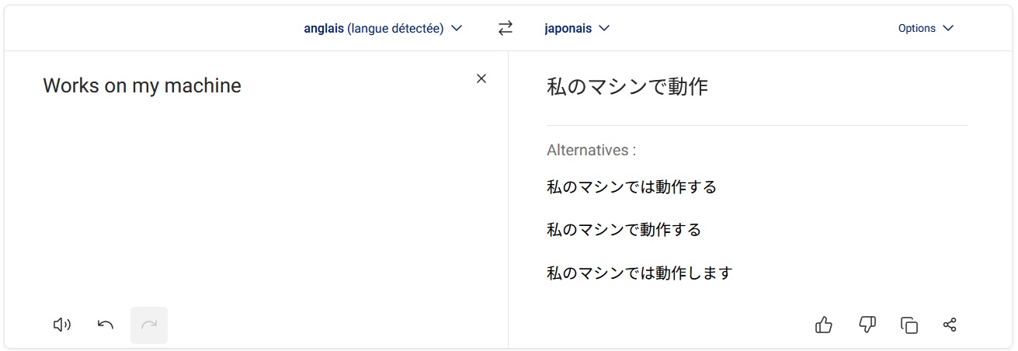Clear the source text with the X
Viewport: 1018px width, 351px height.
(x=481, y=78)
